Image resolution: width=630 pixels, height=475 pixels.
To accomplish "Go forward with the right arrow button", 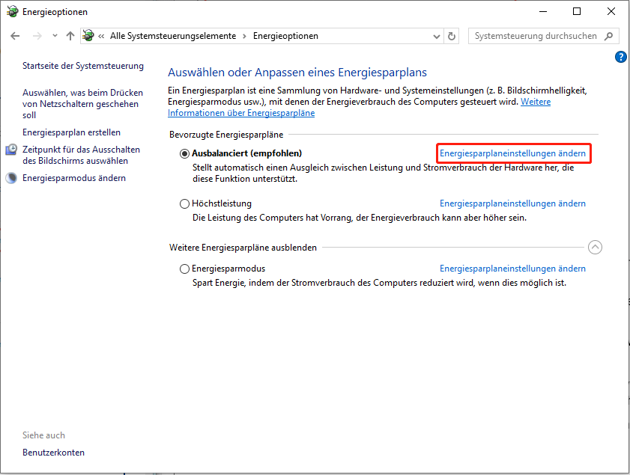I will (x=37, y=36).
